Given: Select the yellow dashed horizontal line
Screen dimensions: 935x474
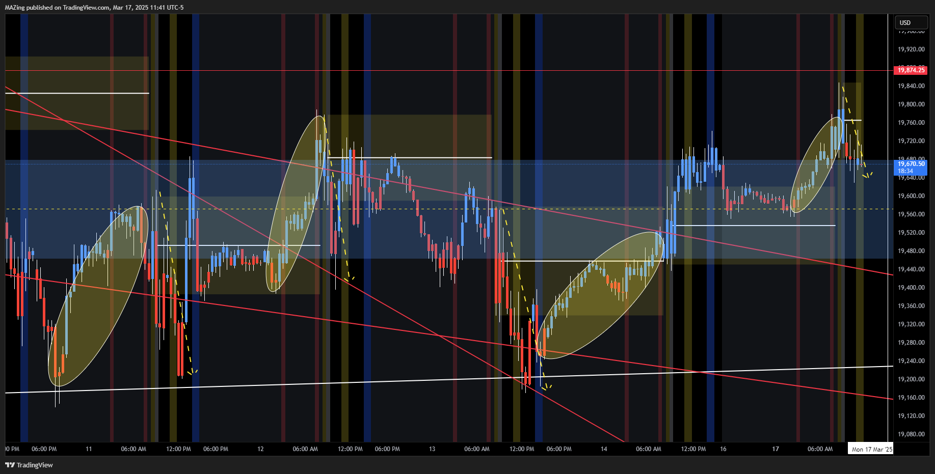Looking at the screenshot, I should coord(448,209).
